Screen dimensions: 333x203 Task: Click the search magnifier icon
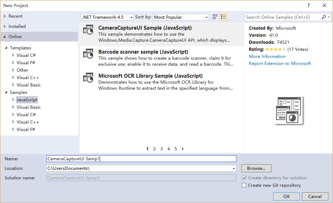(x=324, y=17)
